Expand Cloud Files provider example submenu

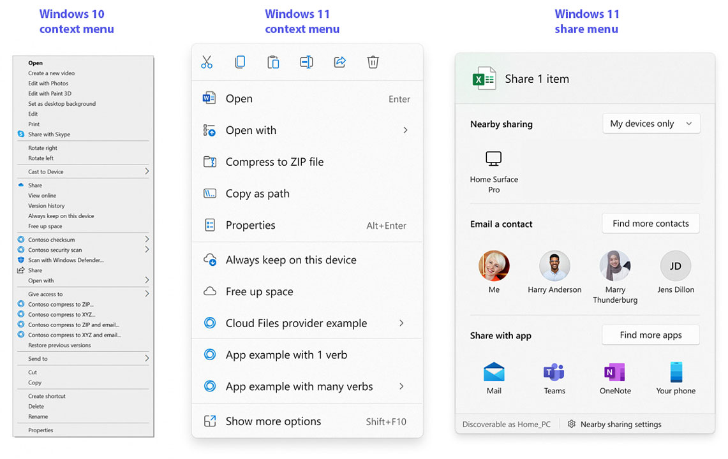[401, 323]
